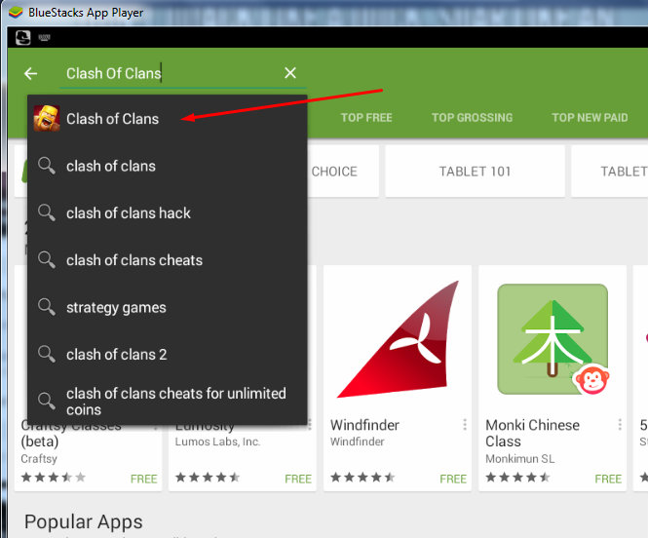Open the TABLET 101 category card

(475, 172)
